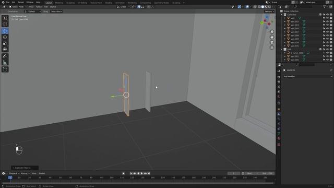Click green Y axis on navigation gizmo
Viewport: 334px width, 188px height.
click(x=262, y=23)
